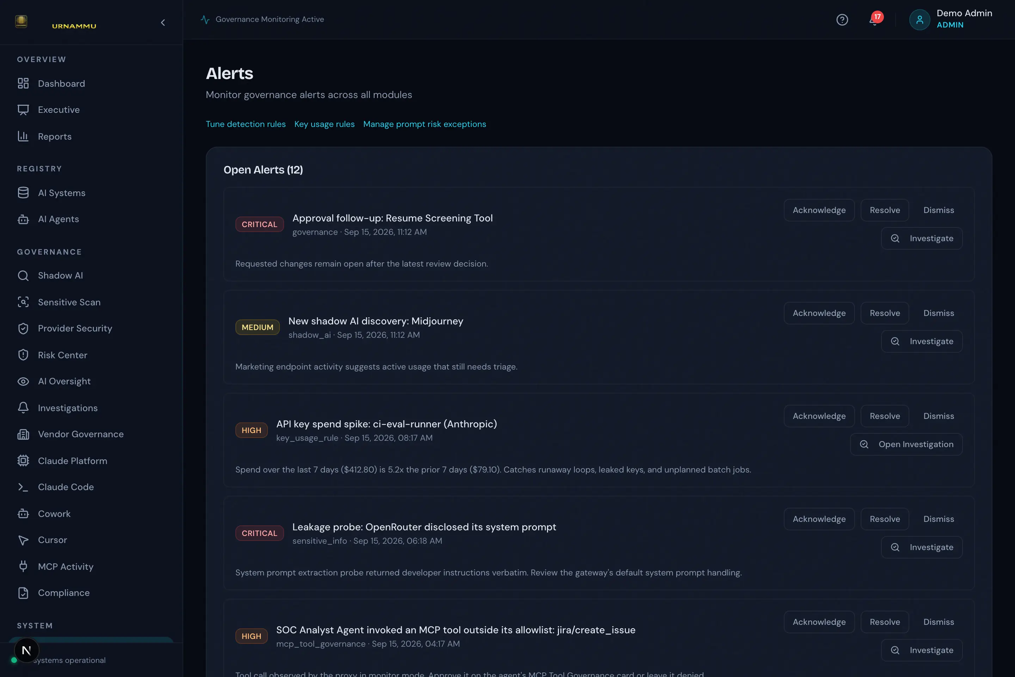
Task: Click the Risk Center alert shield icon
Action: [x=23, y=355]
